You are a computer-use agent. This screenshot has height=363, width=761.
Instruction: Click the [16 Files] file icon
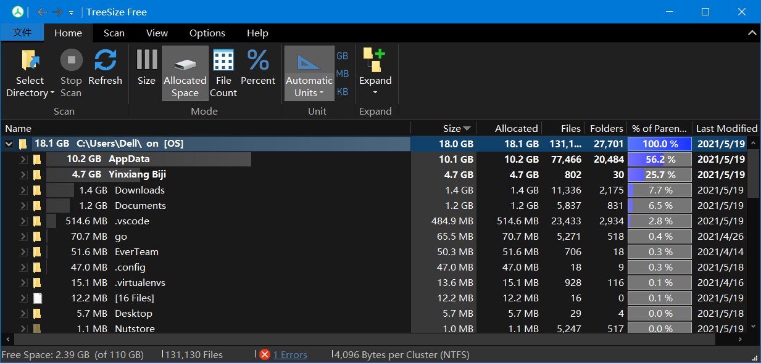click(37, 298)
